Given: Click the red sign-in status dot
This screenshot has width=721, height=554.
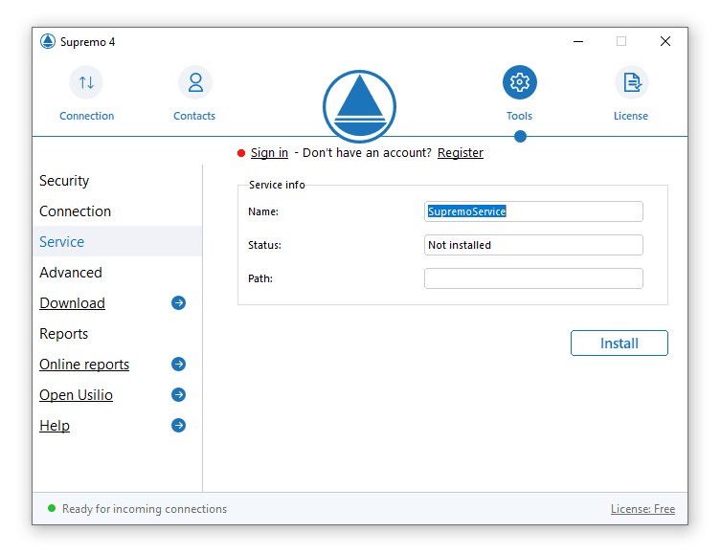Looking at the screenshot, I should coord(241,153).
